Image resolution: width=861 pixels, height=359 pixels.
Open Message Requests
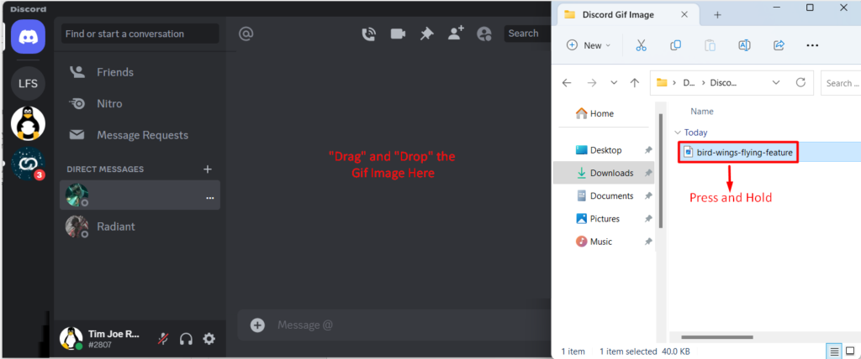pos(140,135)
